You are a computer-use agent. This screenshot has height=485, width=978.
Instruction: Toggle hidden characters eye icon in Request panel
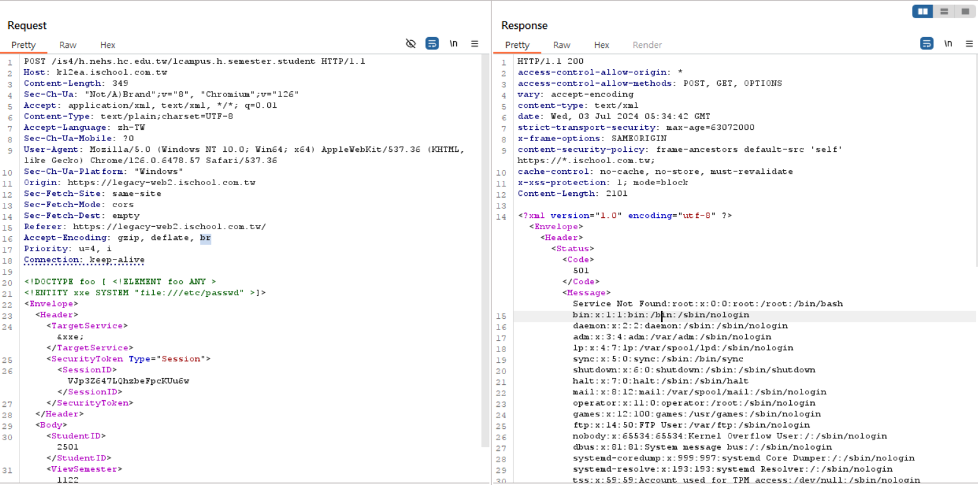(411, 43)
